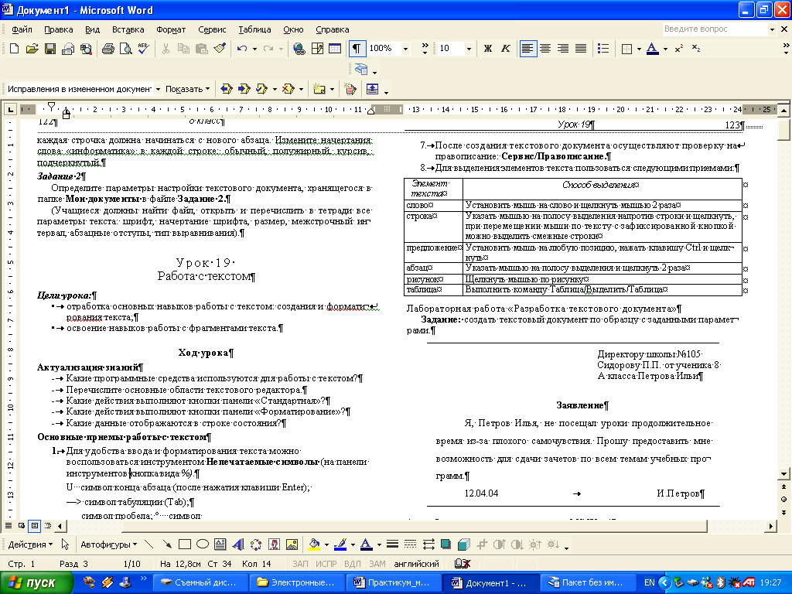Open a file with the folder icon
The image size is (792, 594).
pyautogui.click(x=32, y=49)
